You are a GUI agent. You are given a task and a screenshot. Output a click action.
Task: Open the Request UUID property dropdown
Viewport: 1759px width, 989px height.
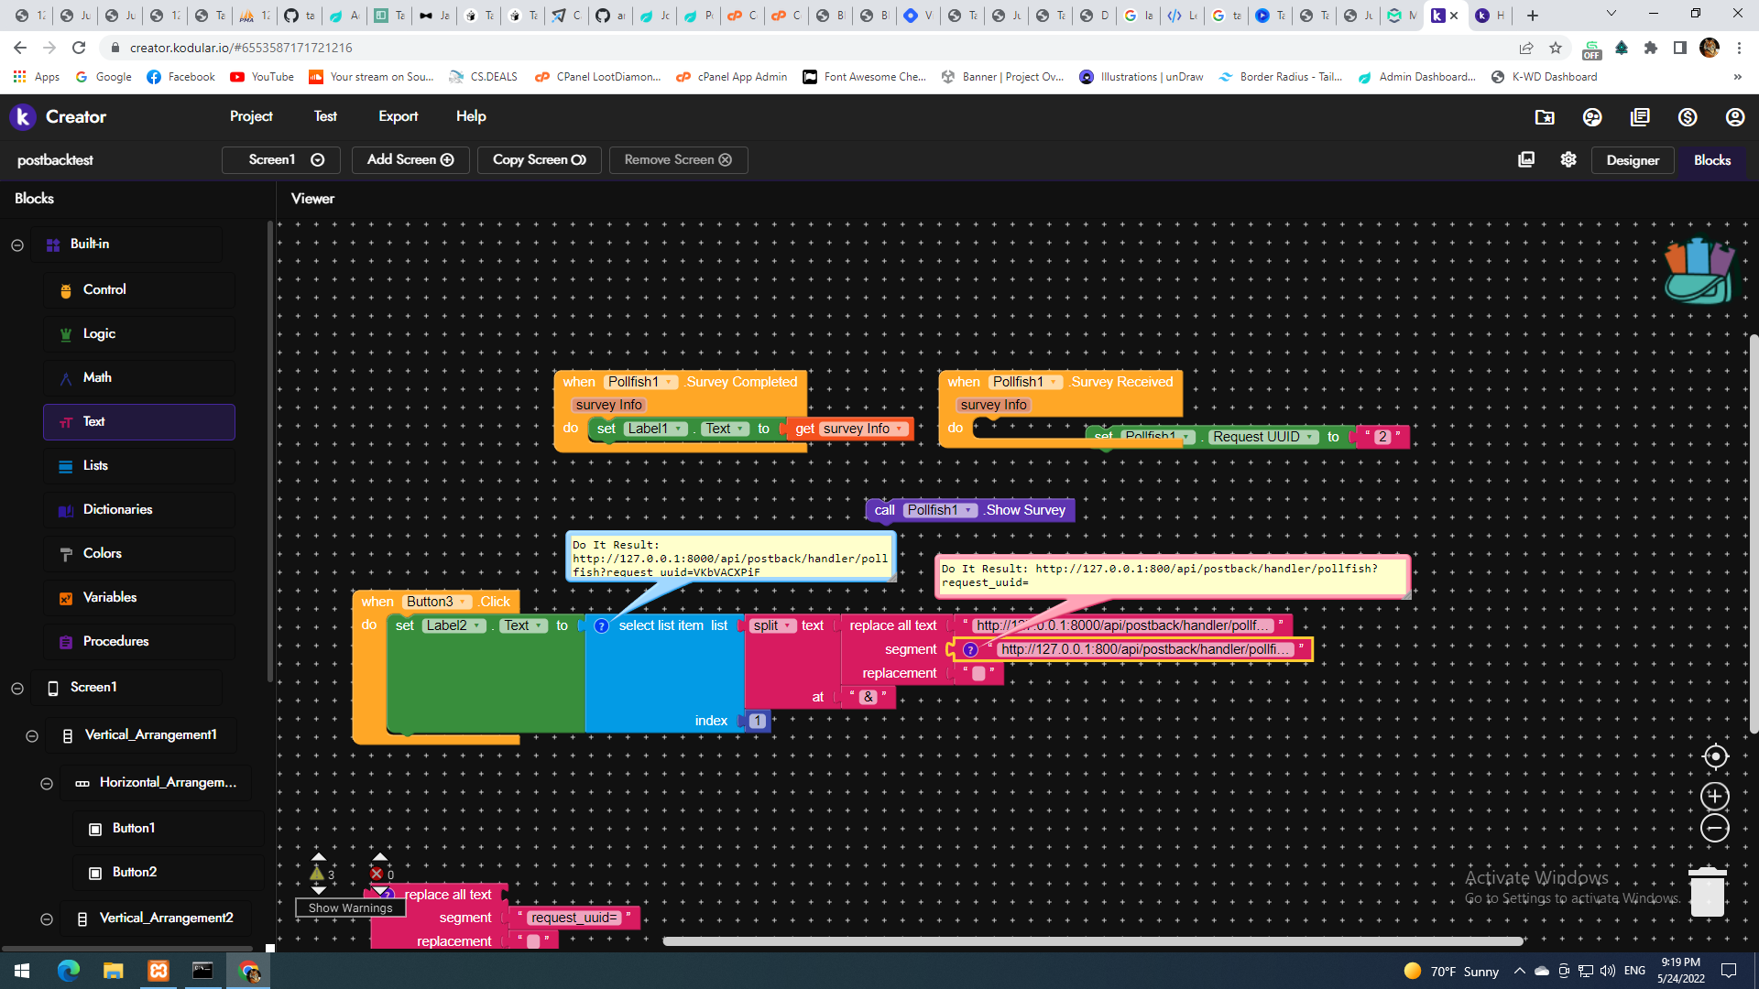click(x=1264, y=437)
